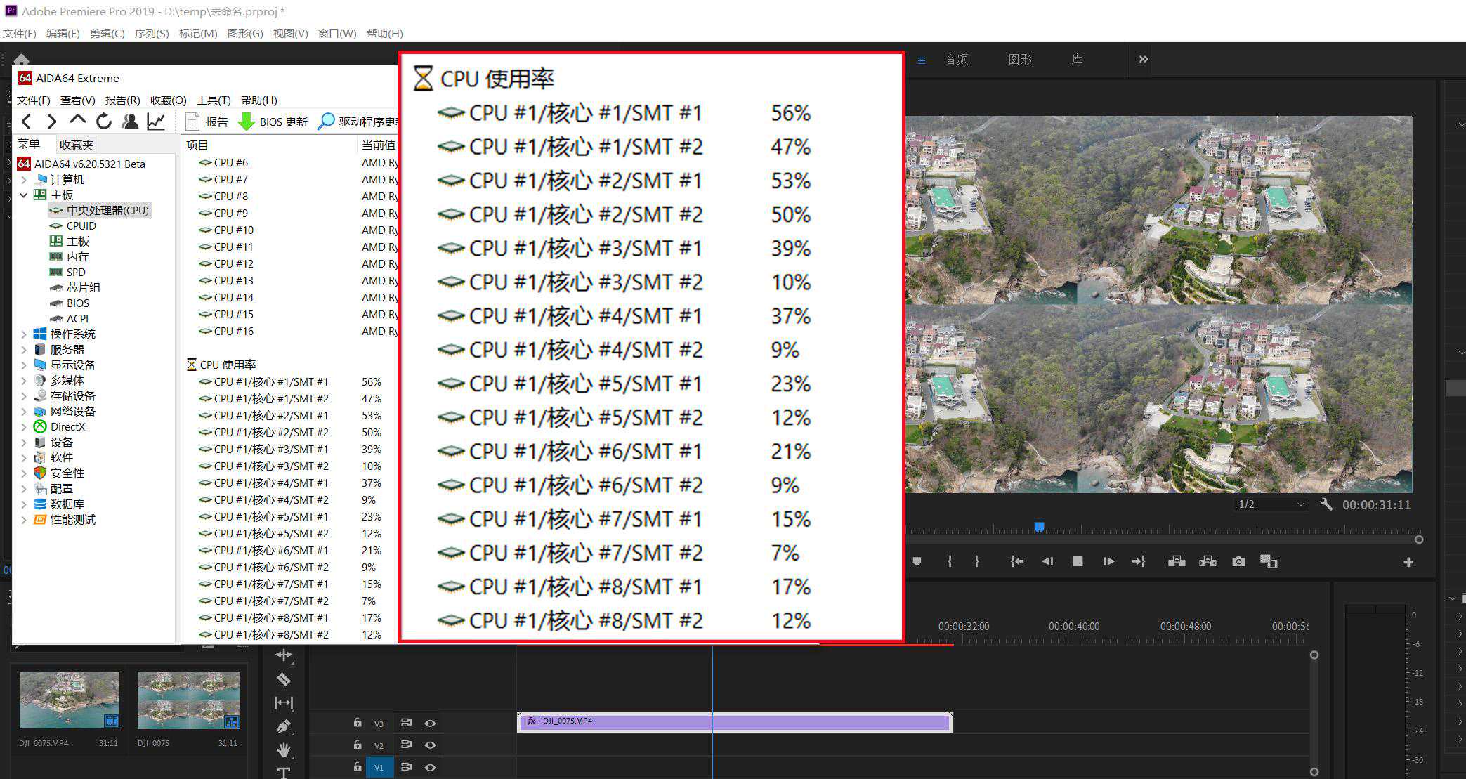Toggle V3 track output eye icon
The height and width of the screenshot is (779, 1466).
pyautogui.click(x=430, y=723)
